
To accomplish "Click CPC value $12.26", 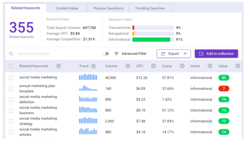I will [x=142, y=78].
